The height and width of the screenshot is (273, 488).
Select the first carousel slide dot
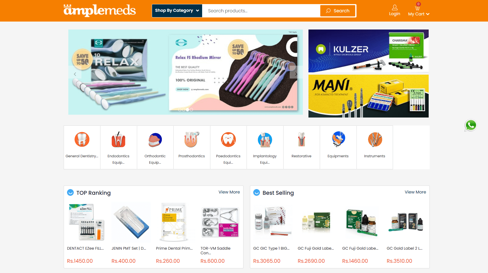point(180,110)
